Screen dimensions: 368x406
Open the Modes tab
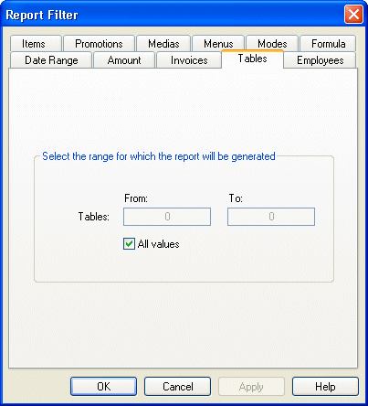[x=272, y=44]
